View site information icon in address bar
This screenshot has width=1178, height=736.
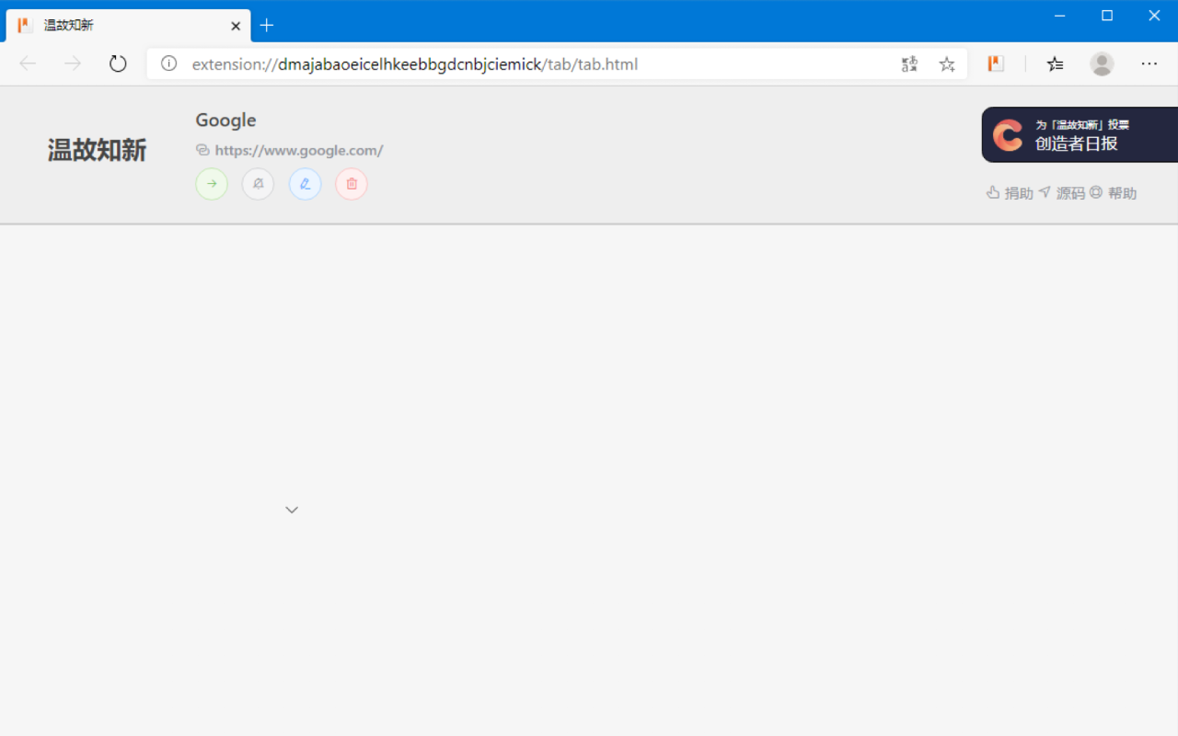point(168,63)
